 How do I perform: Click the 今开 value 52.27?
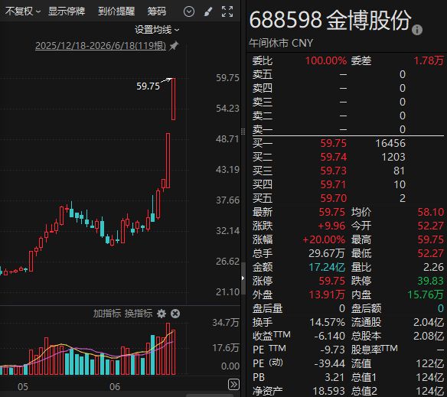coord(430,226)
